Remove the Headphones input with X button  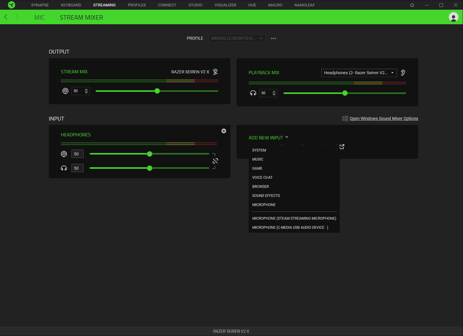point(224,131)
